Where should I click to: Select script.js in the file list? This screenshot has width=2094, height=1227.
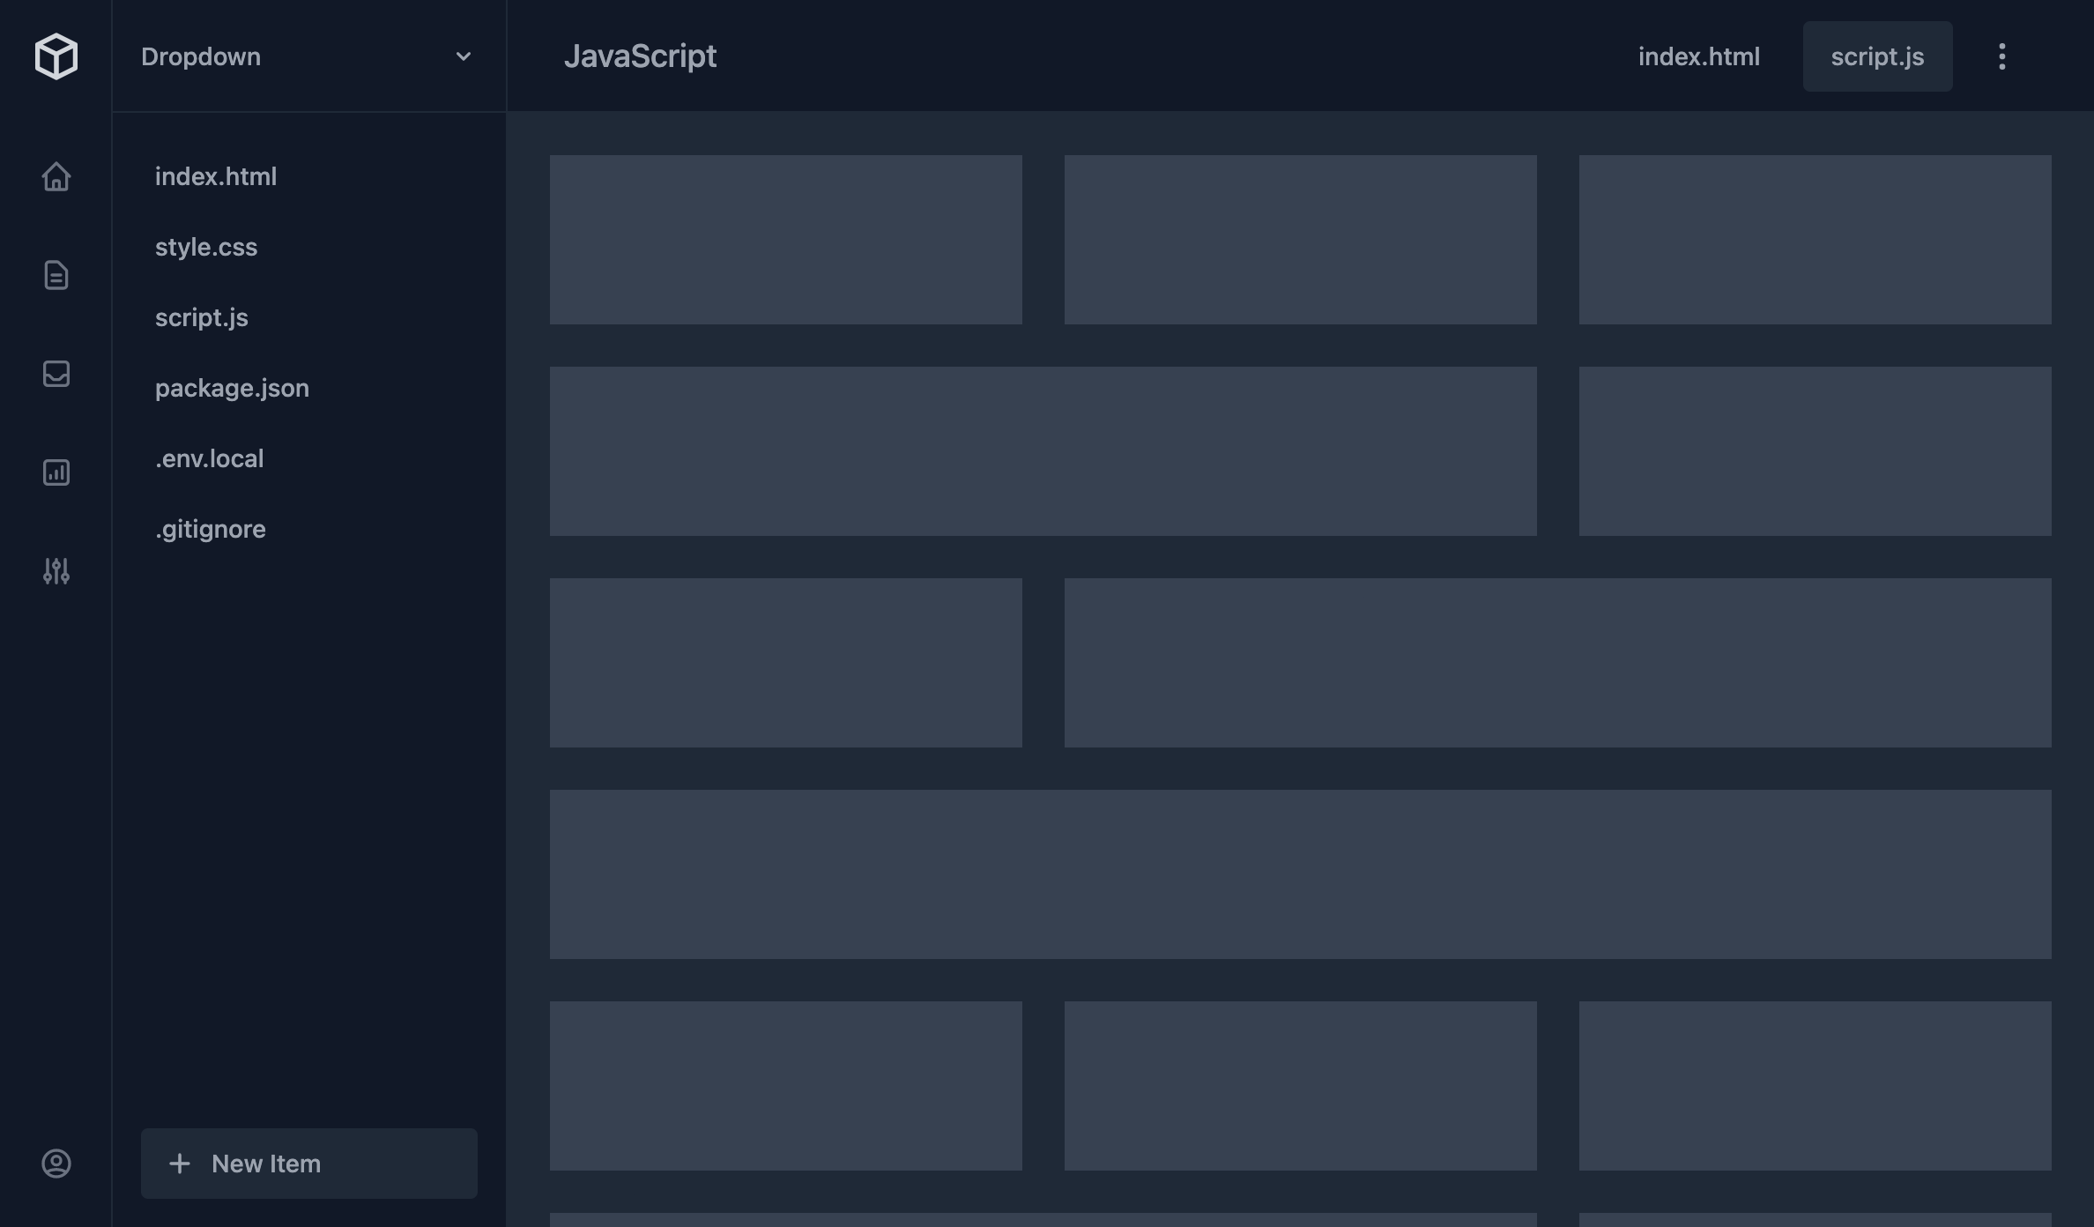(x=202, y=317)
